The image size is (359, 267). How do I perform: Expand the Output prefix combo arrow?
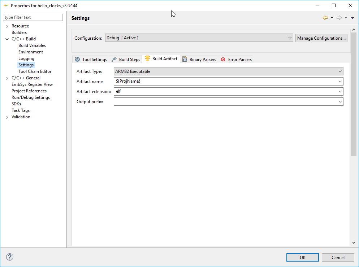click(x=340, y=102)
